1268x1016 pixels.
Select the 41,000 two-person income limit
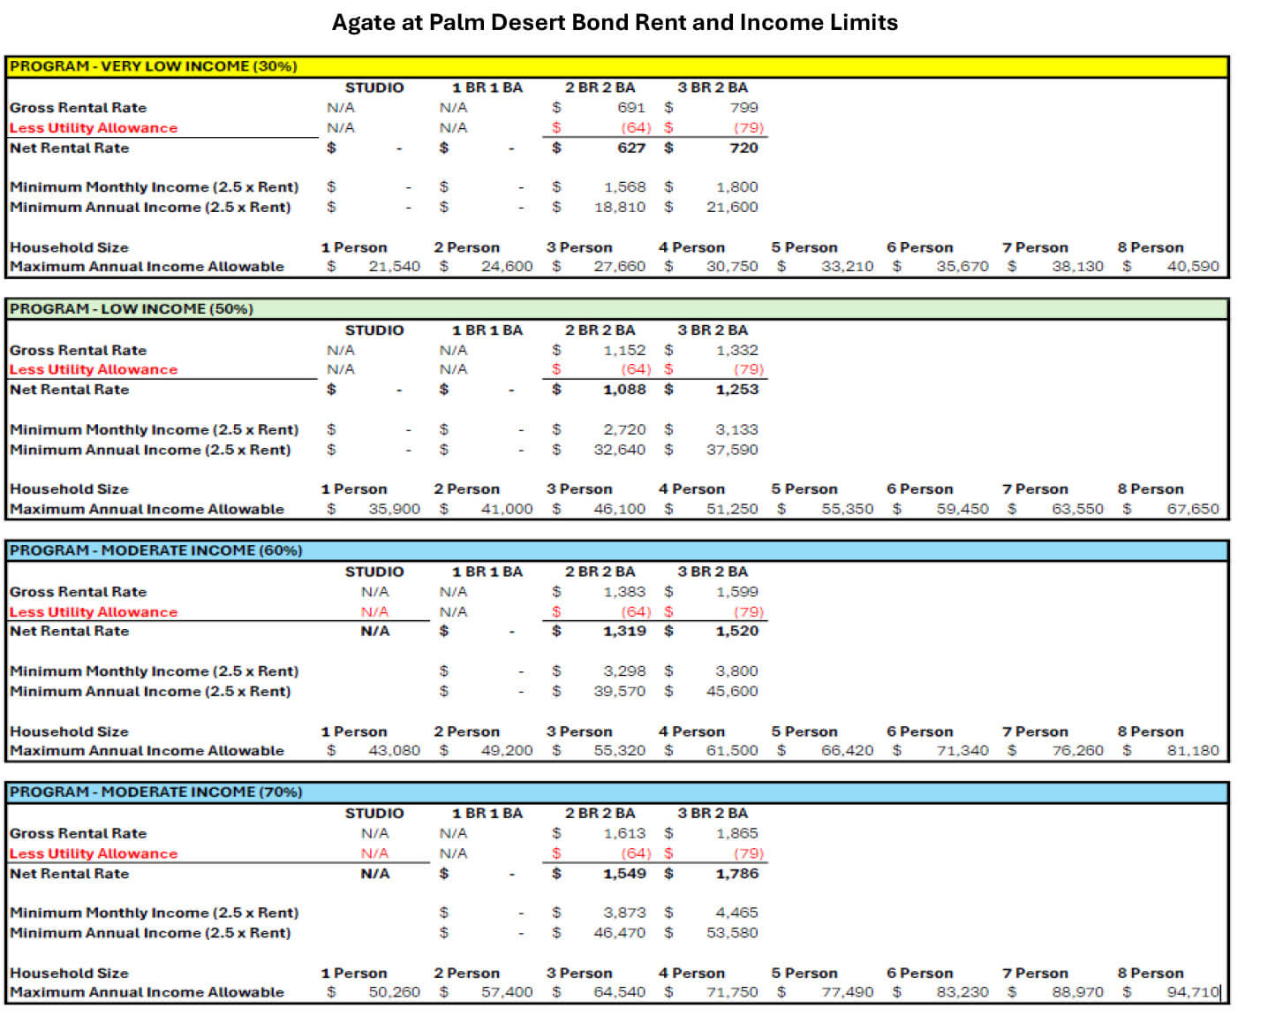pos(507,510)
